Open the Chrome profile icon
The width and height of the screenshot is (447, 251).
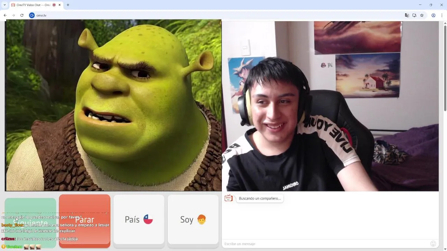(x=433, y=15)
